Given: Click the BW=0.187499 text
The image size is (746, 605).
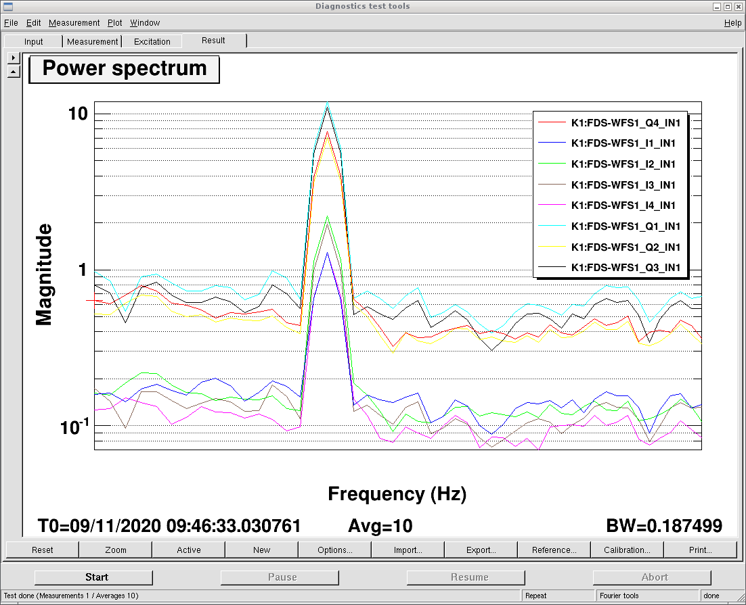Looking at the screenshot, I should coord(663,526).
